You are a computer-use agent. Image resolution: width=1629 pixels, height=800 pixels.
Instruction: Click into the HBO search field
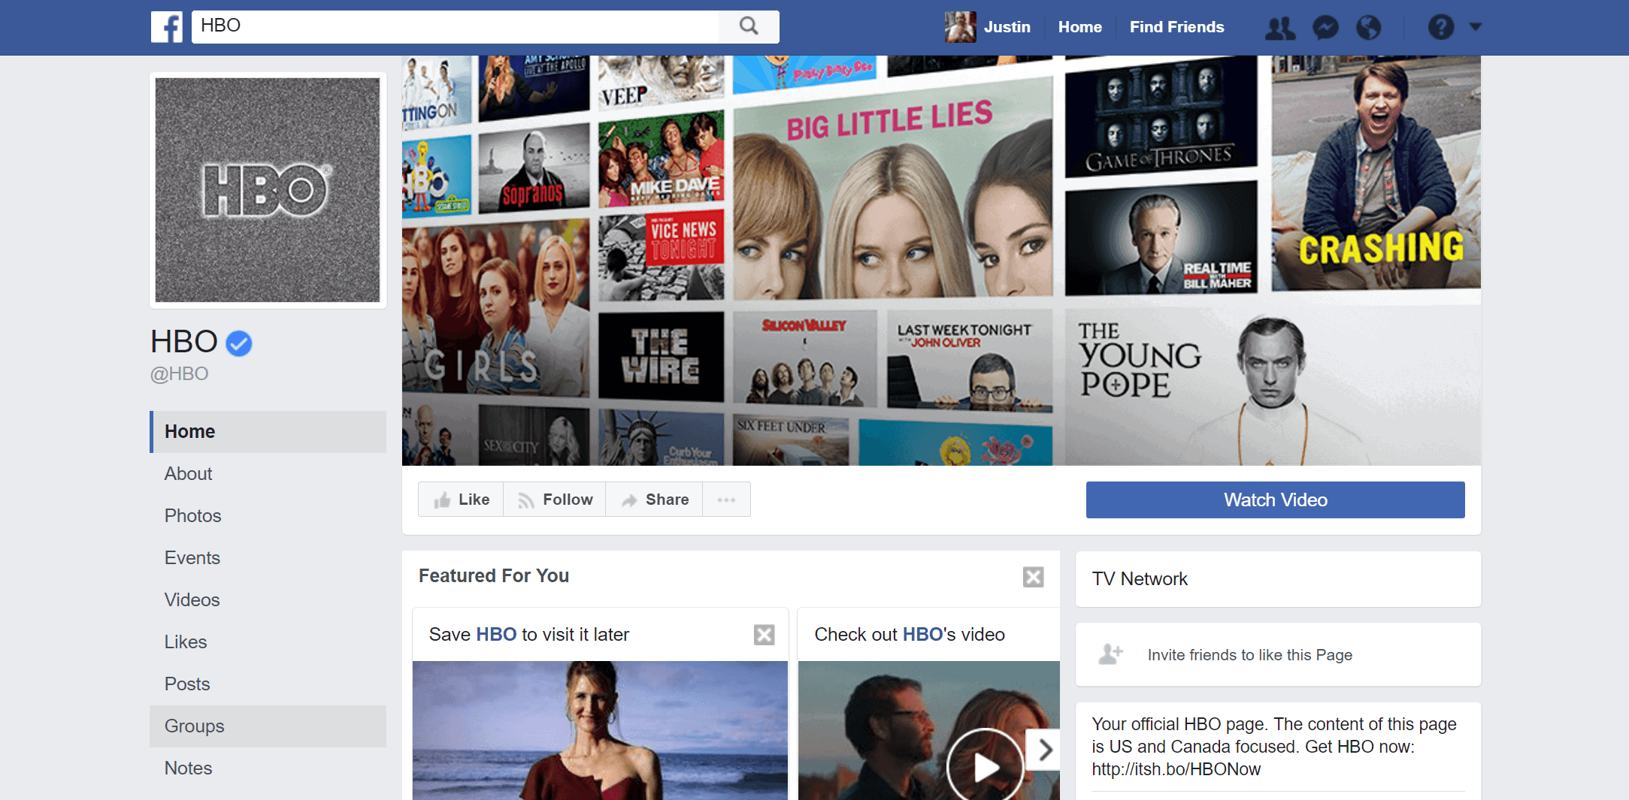click(x=455, y=26)
